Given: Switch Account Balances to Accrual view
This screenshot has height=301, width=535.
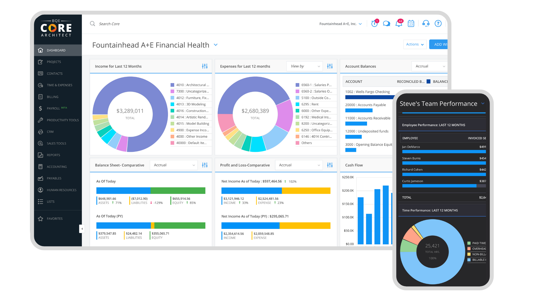Looking at the screenshot, I should (x=429, y=66).
